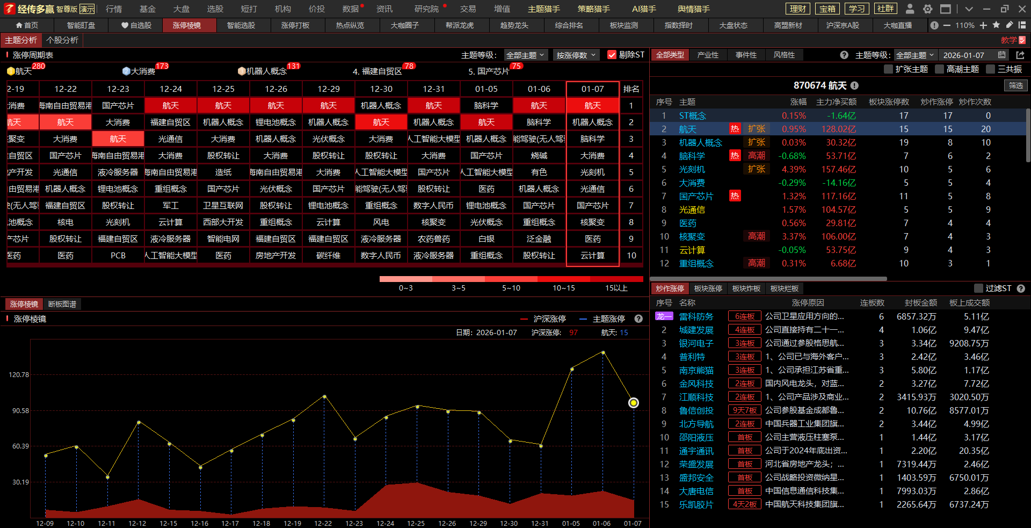Open left panel 主题等级 全部主题 dropdown
The image size is (1031, 528).
(525, 55)
